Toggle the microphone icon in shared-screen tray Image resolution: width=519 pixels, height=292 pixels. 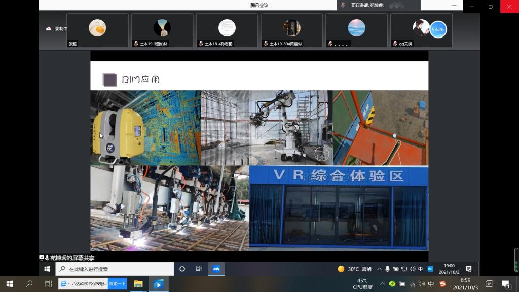point(388,269)
